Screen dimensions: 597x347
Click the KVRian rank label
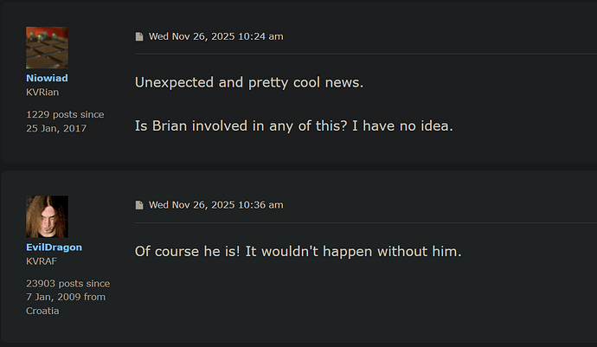[42, 92]
